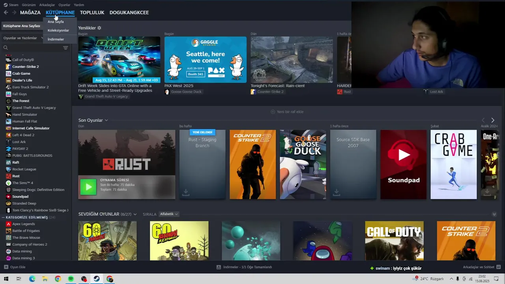
Task: Select Euro Truck Simulator 2 in sidebar
Action: pyautogui.click(x=30, y=87)
